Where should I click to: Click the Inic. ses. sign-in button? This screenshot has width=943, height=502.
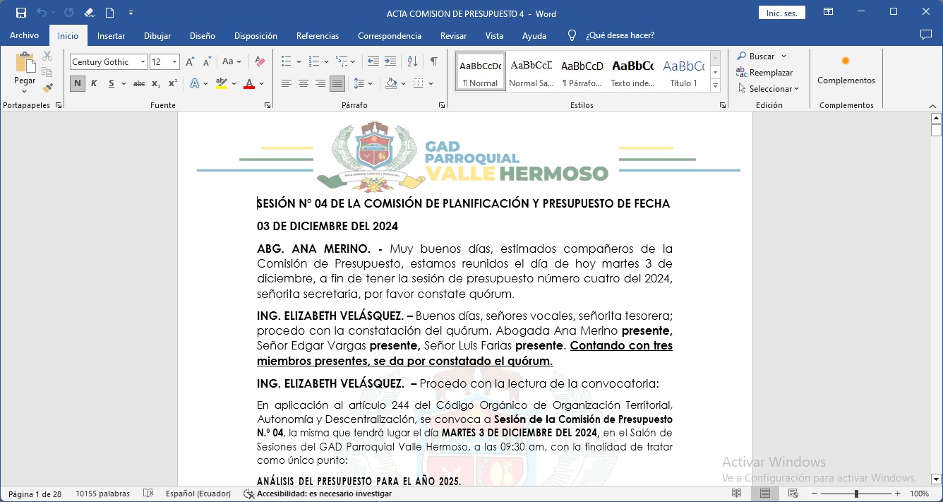(x=781, y=13)
